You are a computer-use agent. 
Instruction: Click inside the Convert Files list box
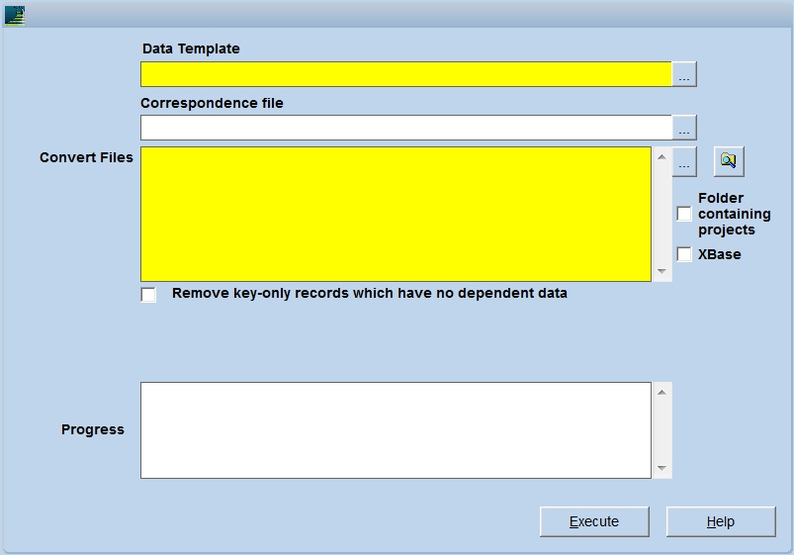point(396,214)
